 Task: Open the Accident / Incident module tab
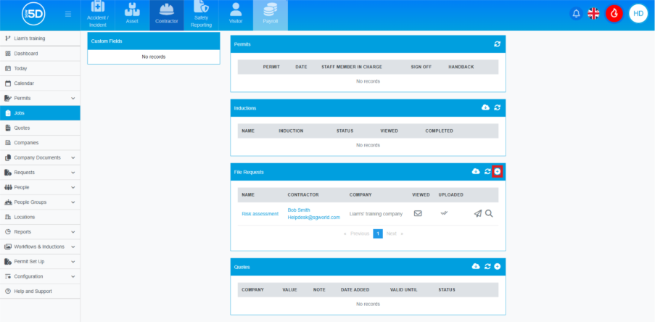coord(98,15)
